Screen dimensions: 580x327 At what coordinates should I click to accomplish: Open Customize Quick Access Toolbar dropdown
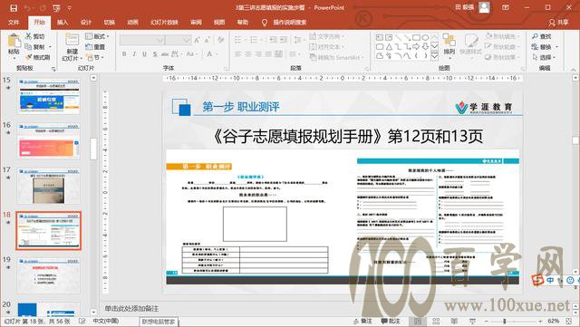click(70, 8)
